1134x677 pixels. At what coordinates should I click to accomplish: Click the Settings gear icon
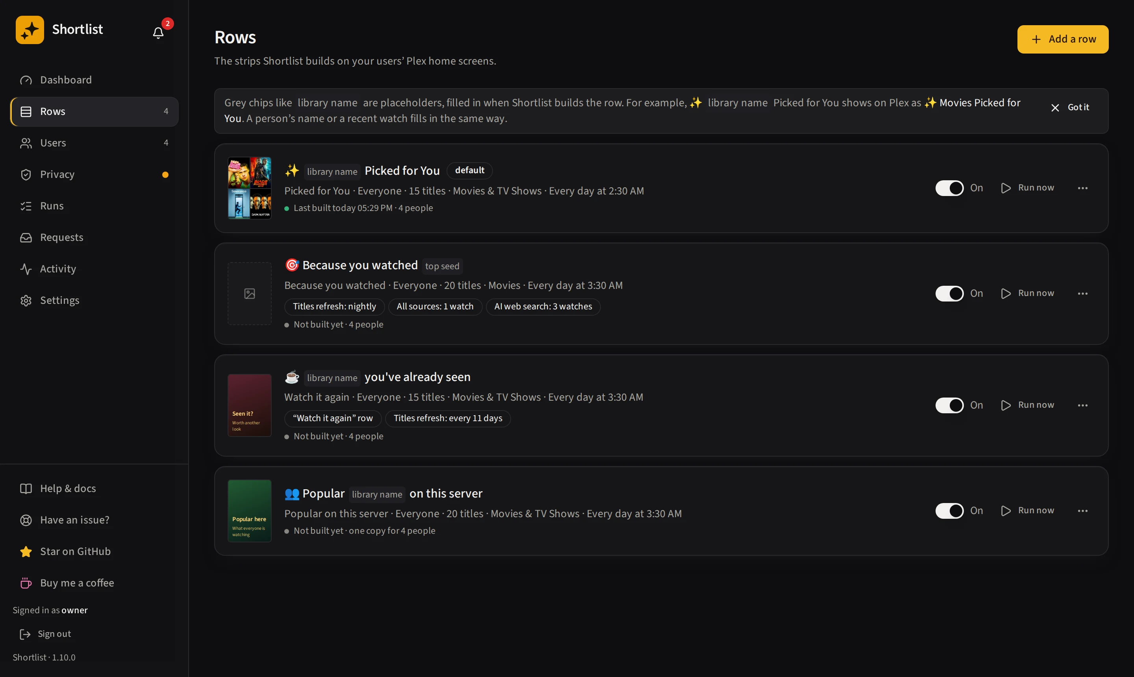[26, 301]
